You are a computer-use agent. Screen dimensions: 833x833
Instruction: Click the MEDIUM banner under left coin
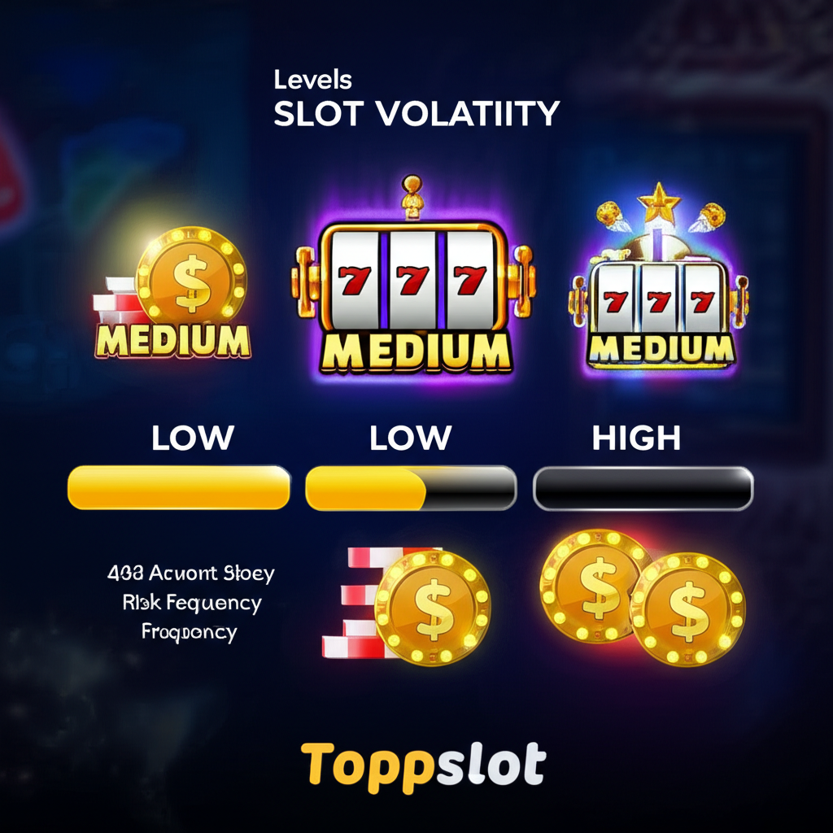(x=172, y=341)
